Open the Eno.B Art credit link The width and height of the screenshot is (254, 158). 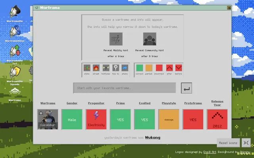coord(210,152)
